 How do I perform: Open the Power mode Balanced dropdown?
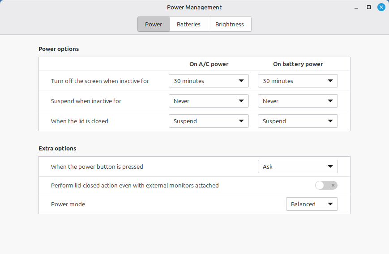click(312, 204)
